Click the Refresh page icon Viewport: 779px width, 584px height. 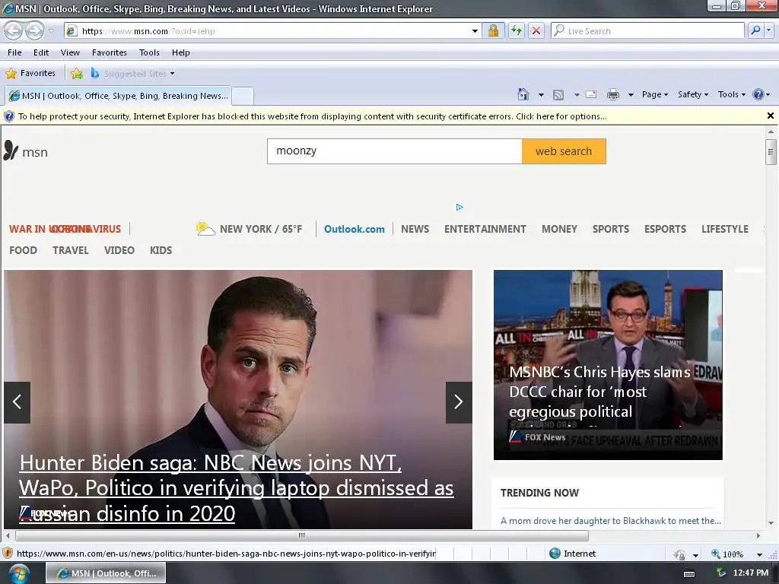tap(517, 30)
